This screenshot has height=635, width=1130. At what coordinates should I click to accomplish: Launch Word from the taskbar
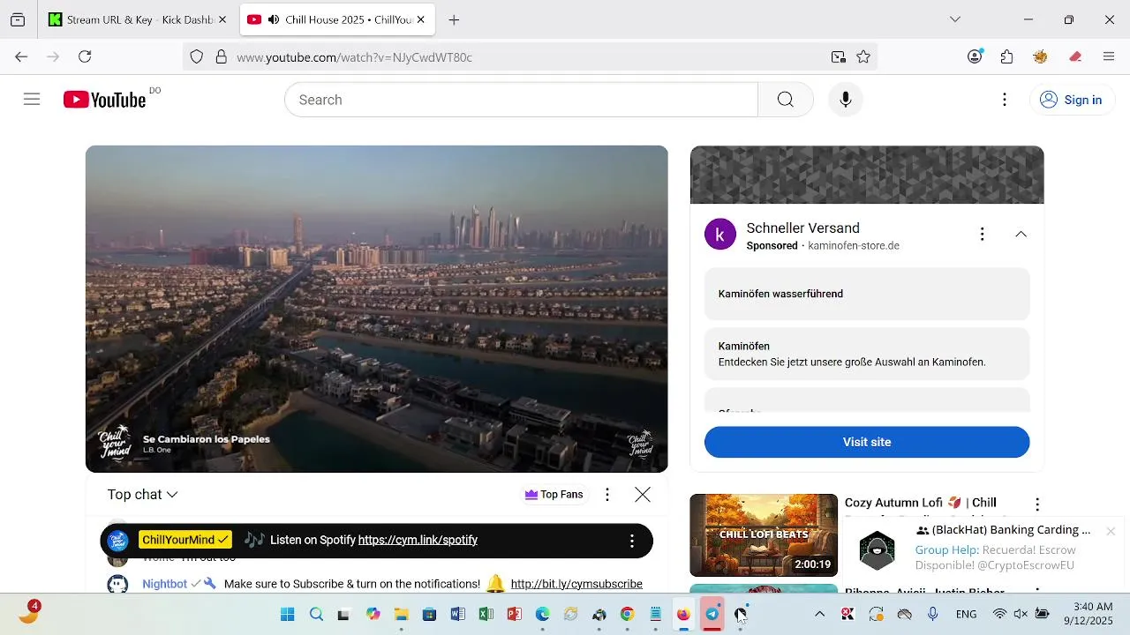pos(457,614)
